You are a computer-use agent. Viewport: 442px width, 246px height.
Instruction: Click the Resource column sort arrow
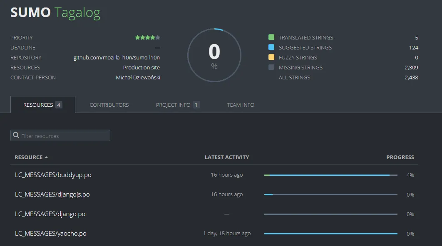point(46,157)
